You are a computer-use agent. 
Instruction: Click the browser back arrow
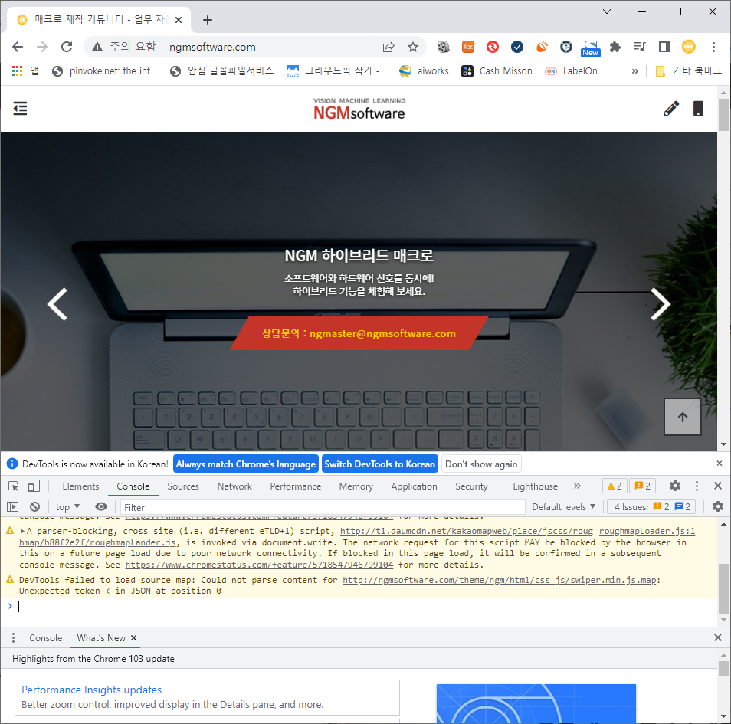click(18, 47)
